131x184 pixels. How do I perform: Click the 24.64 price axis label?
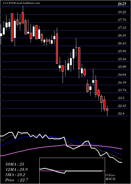pos(122,74)
